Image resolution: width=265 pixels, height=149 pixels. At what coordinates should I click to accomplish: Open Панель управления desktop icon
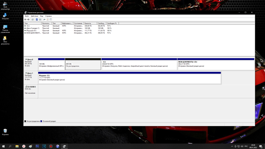coord(5,29)
